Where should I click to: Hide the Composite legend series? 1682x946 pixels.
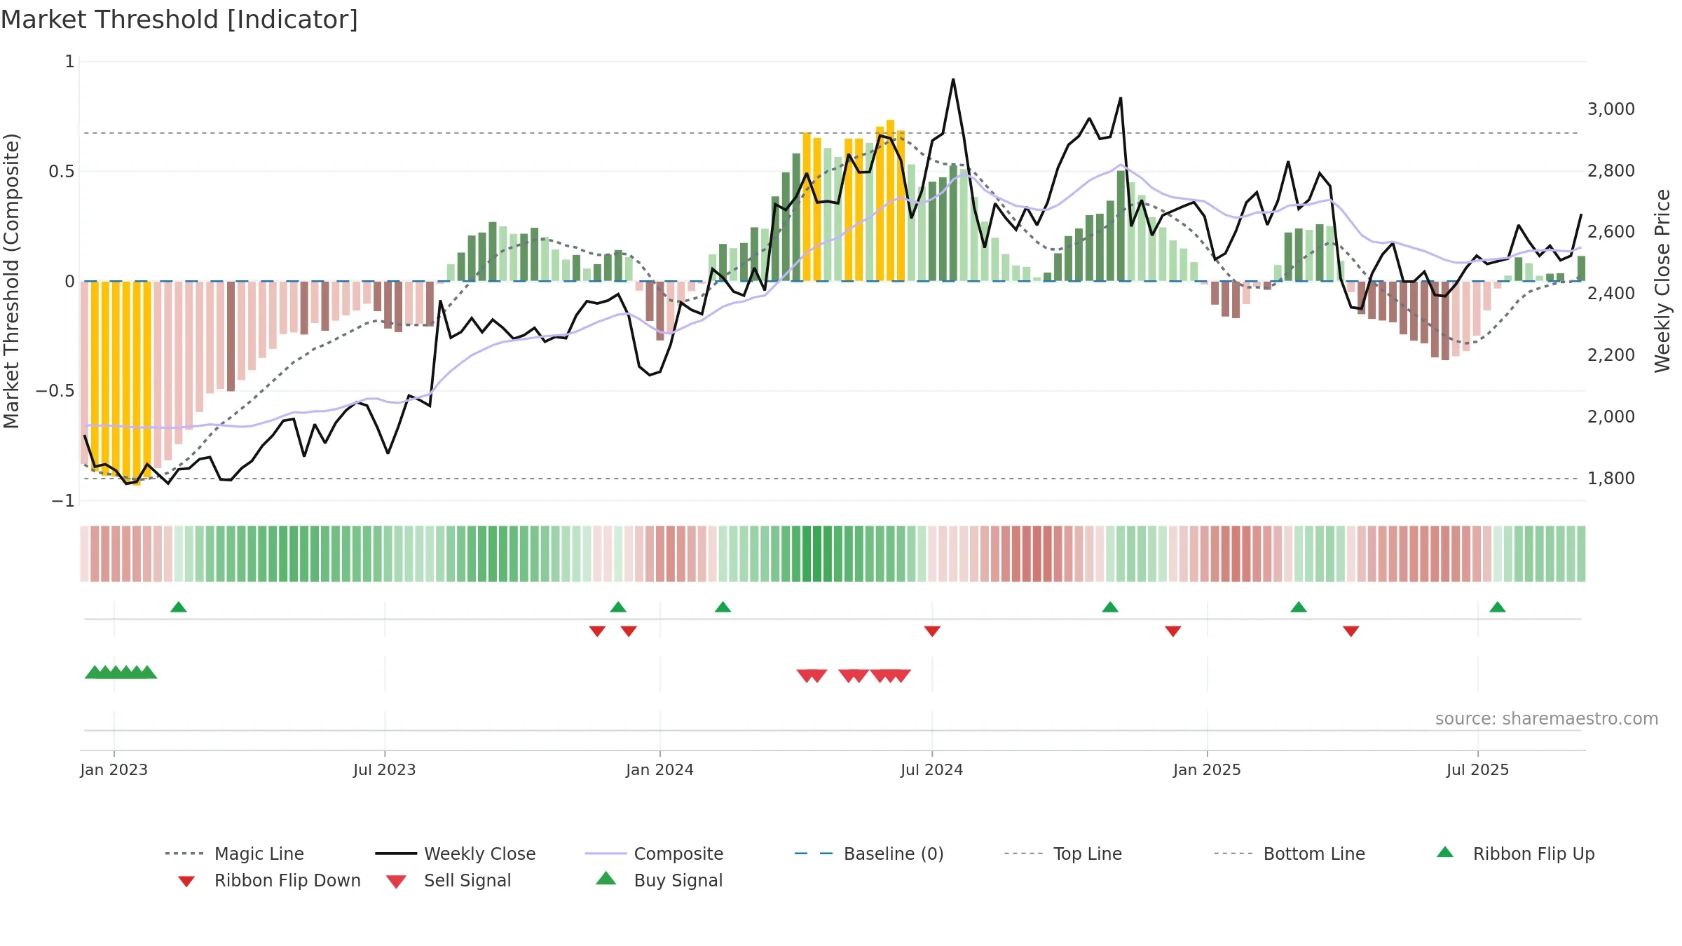click(x=654, y=854)
